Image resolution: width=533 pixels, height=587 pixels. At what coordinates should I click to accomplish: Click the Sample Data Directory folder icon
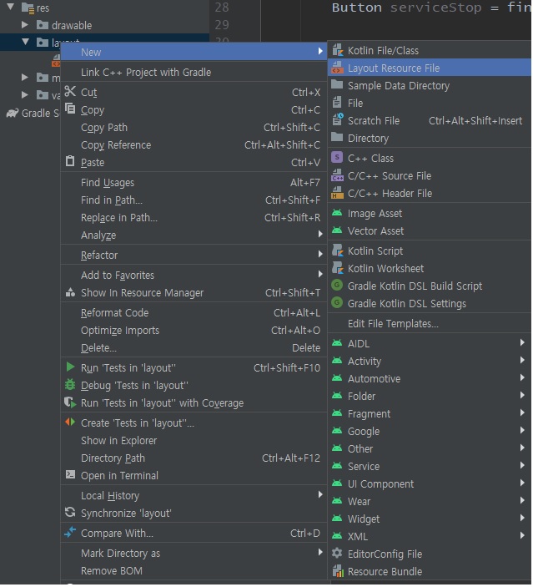tap(337, 84)
